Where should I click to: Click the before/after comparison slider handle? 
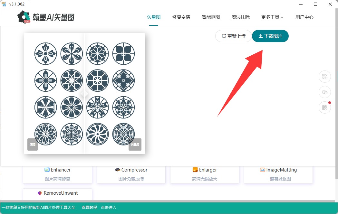(x=84, y=94)
